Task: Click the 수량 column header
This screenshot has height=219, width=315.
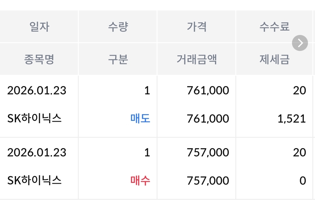Action: pyautogui.click(x=118, y=27)
